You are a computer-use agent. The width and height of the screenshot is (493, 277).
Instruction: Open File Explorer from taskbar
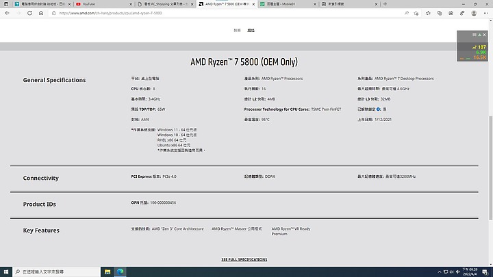108,272
